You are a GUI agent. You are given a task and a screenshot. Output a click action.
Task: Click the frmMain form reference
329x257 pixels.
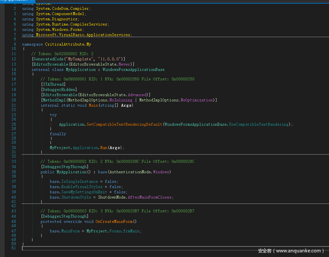[x=132, y=231]
